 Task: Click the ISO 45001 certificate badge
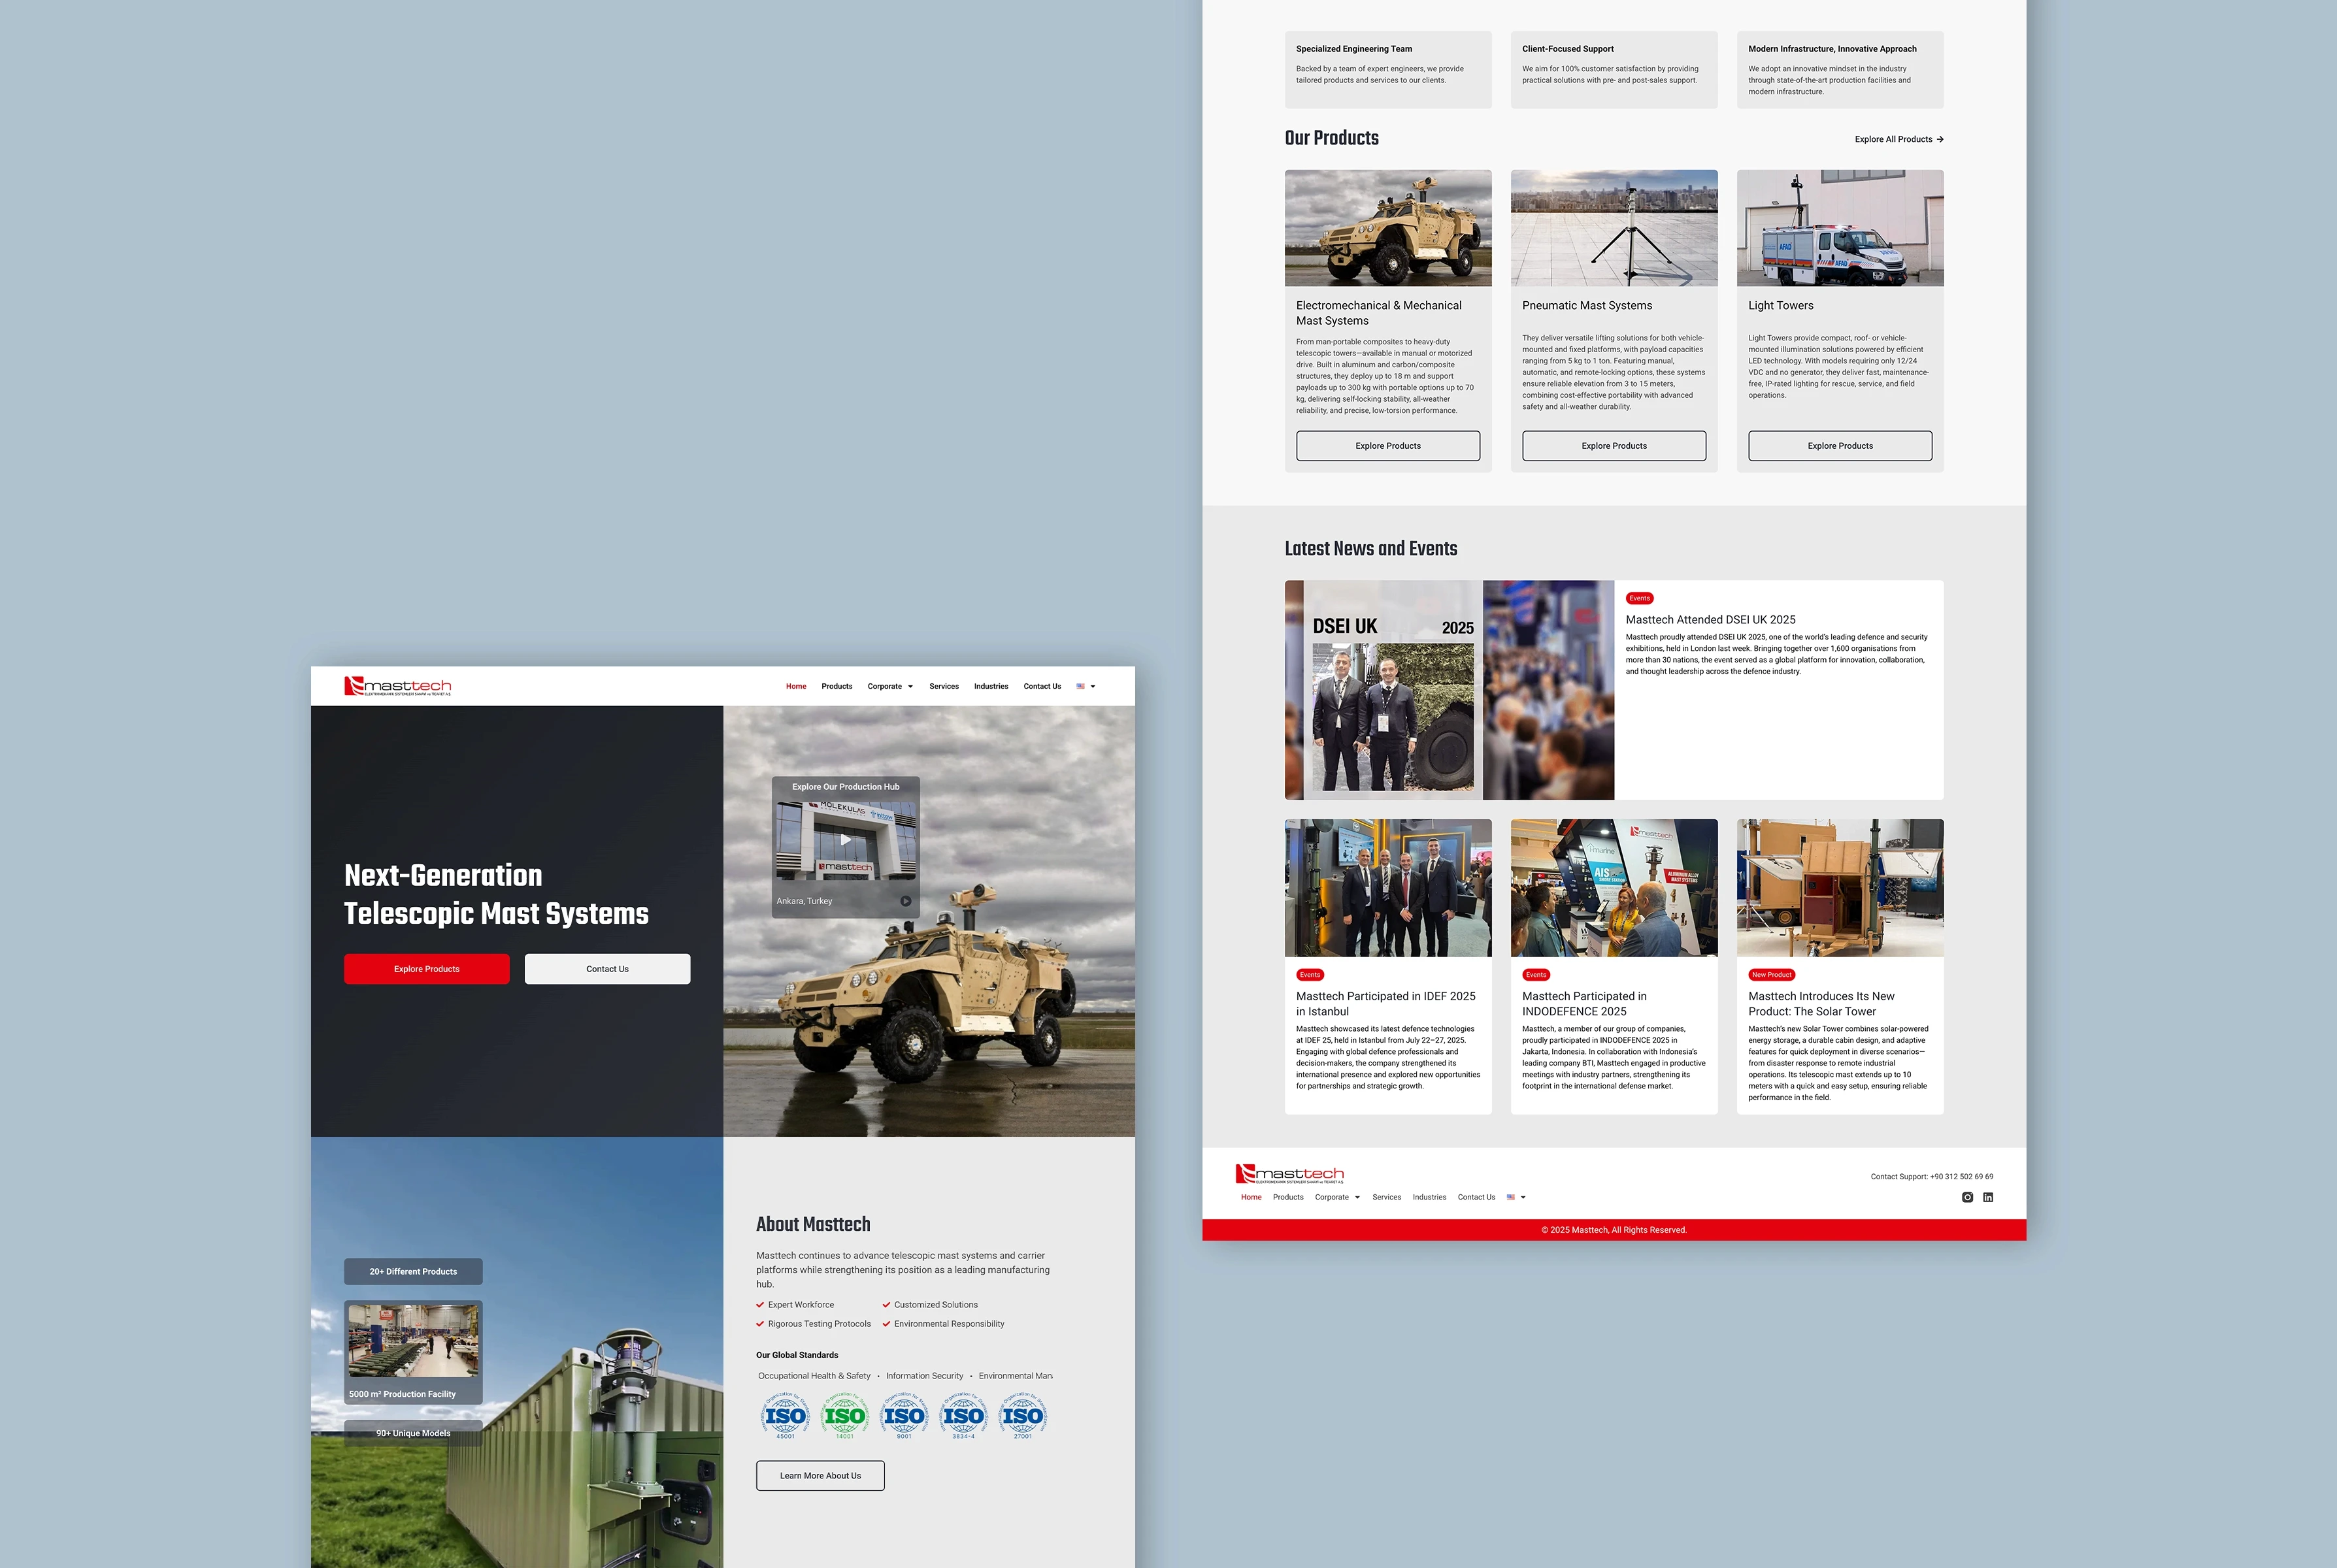(785, 1415)
